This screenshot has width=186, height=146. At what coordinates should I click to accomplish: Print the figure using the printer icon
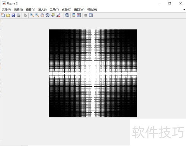(19, 15)
